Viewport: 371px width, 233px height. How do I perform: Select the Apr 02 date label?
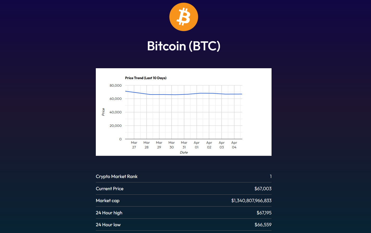coord(209,145)
